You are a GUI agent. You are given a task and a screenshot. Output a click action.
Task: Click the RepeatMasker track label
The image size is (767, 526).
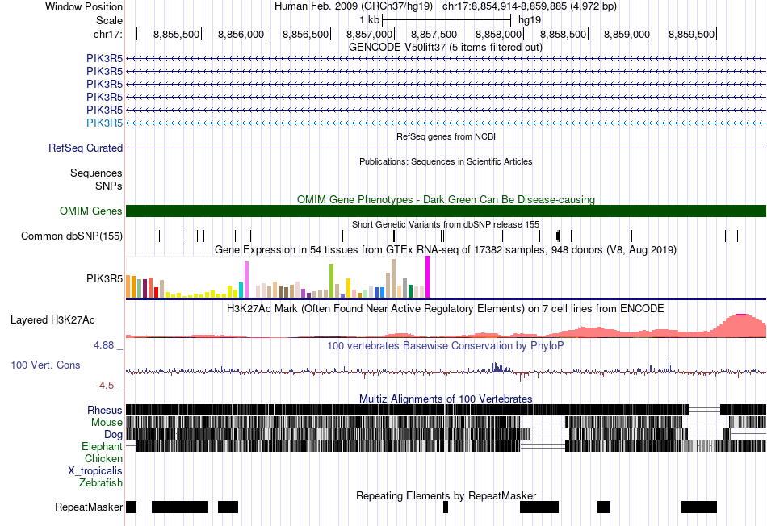(89, 507)
